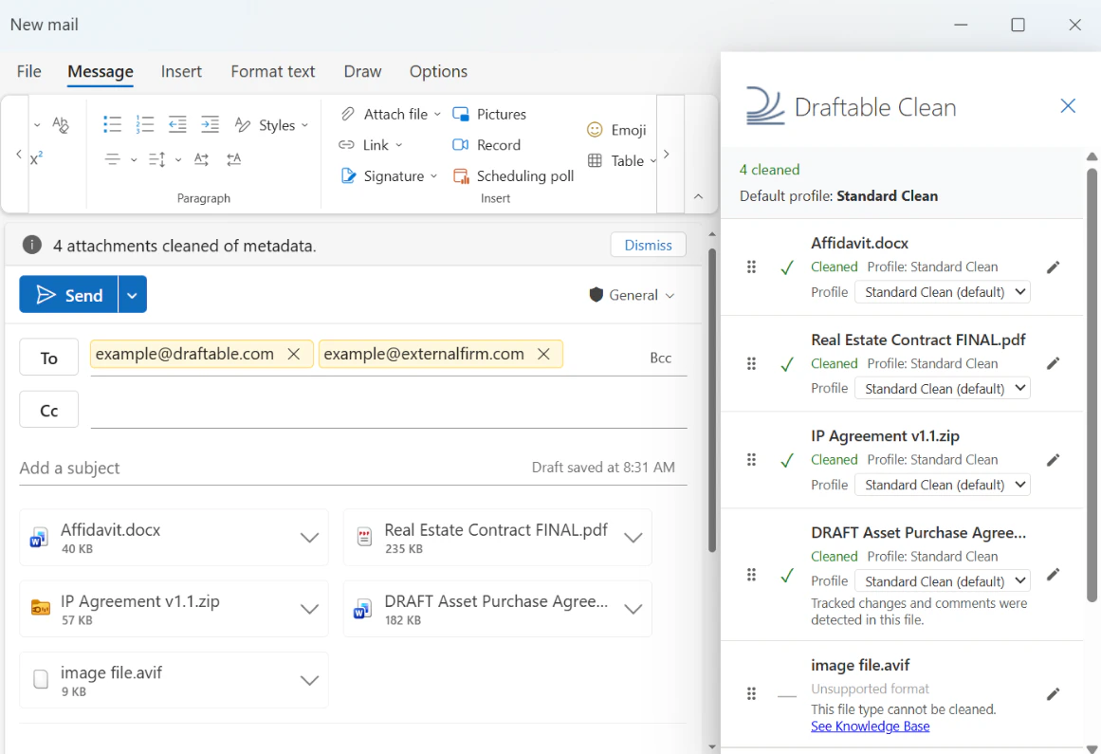Open the Attach file dropdown

437,114
